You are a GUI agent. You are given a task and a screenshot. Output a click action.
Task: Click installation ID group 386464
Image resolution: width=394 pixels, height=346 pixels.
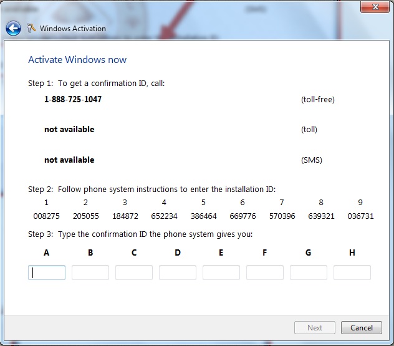(203, 216)
